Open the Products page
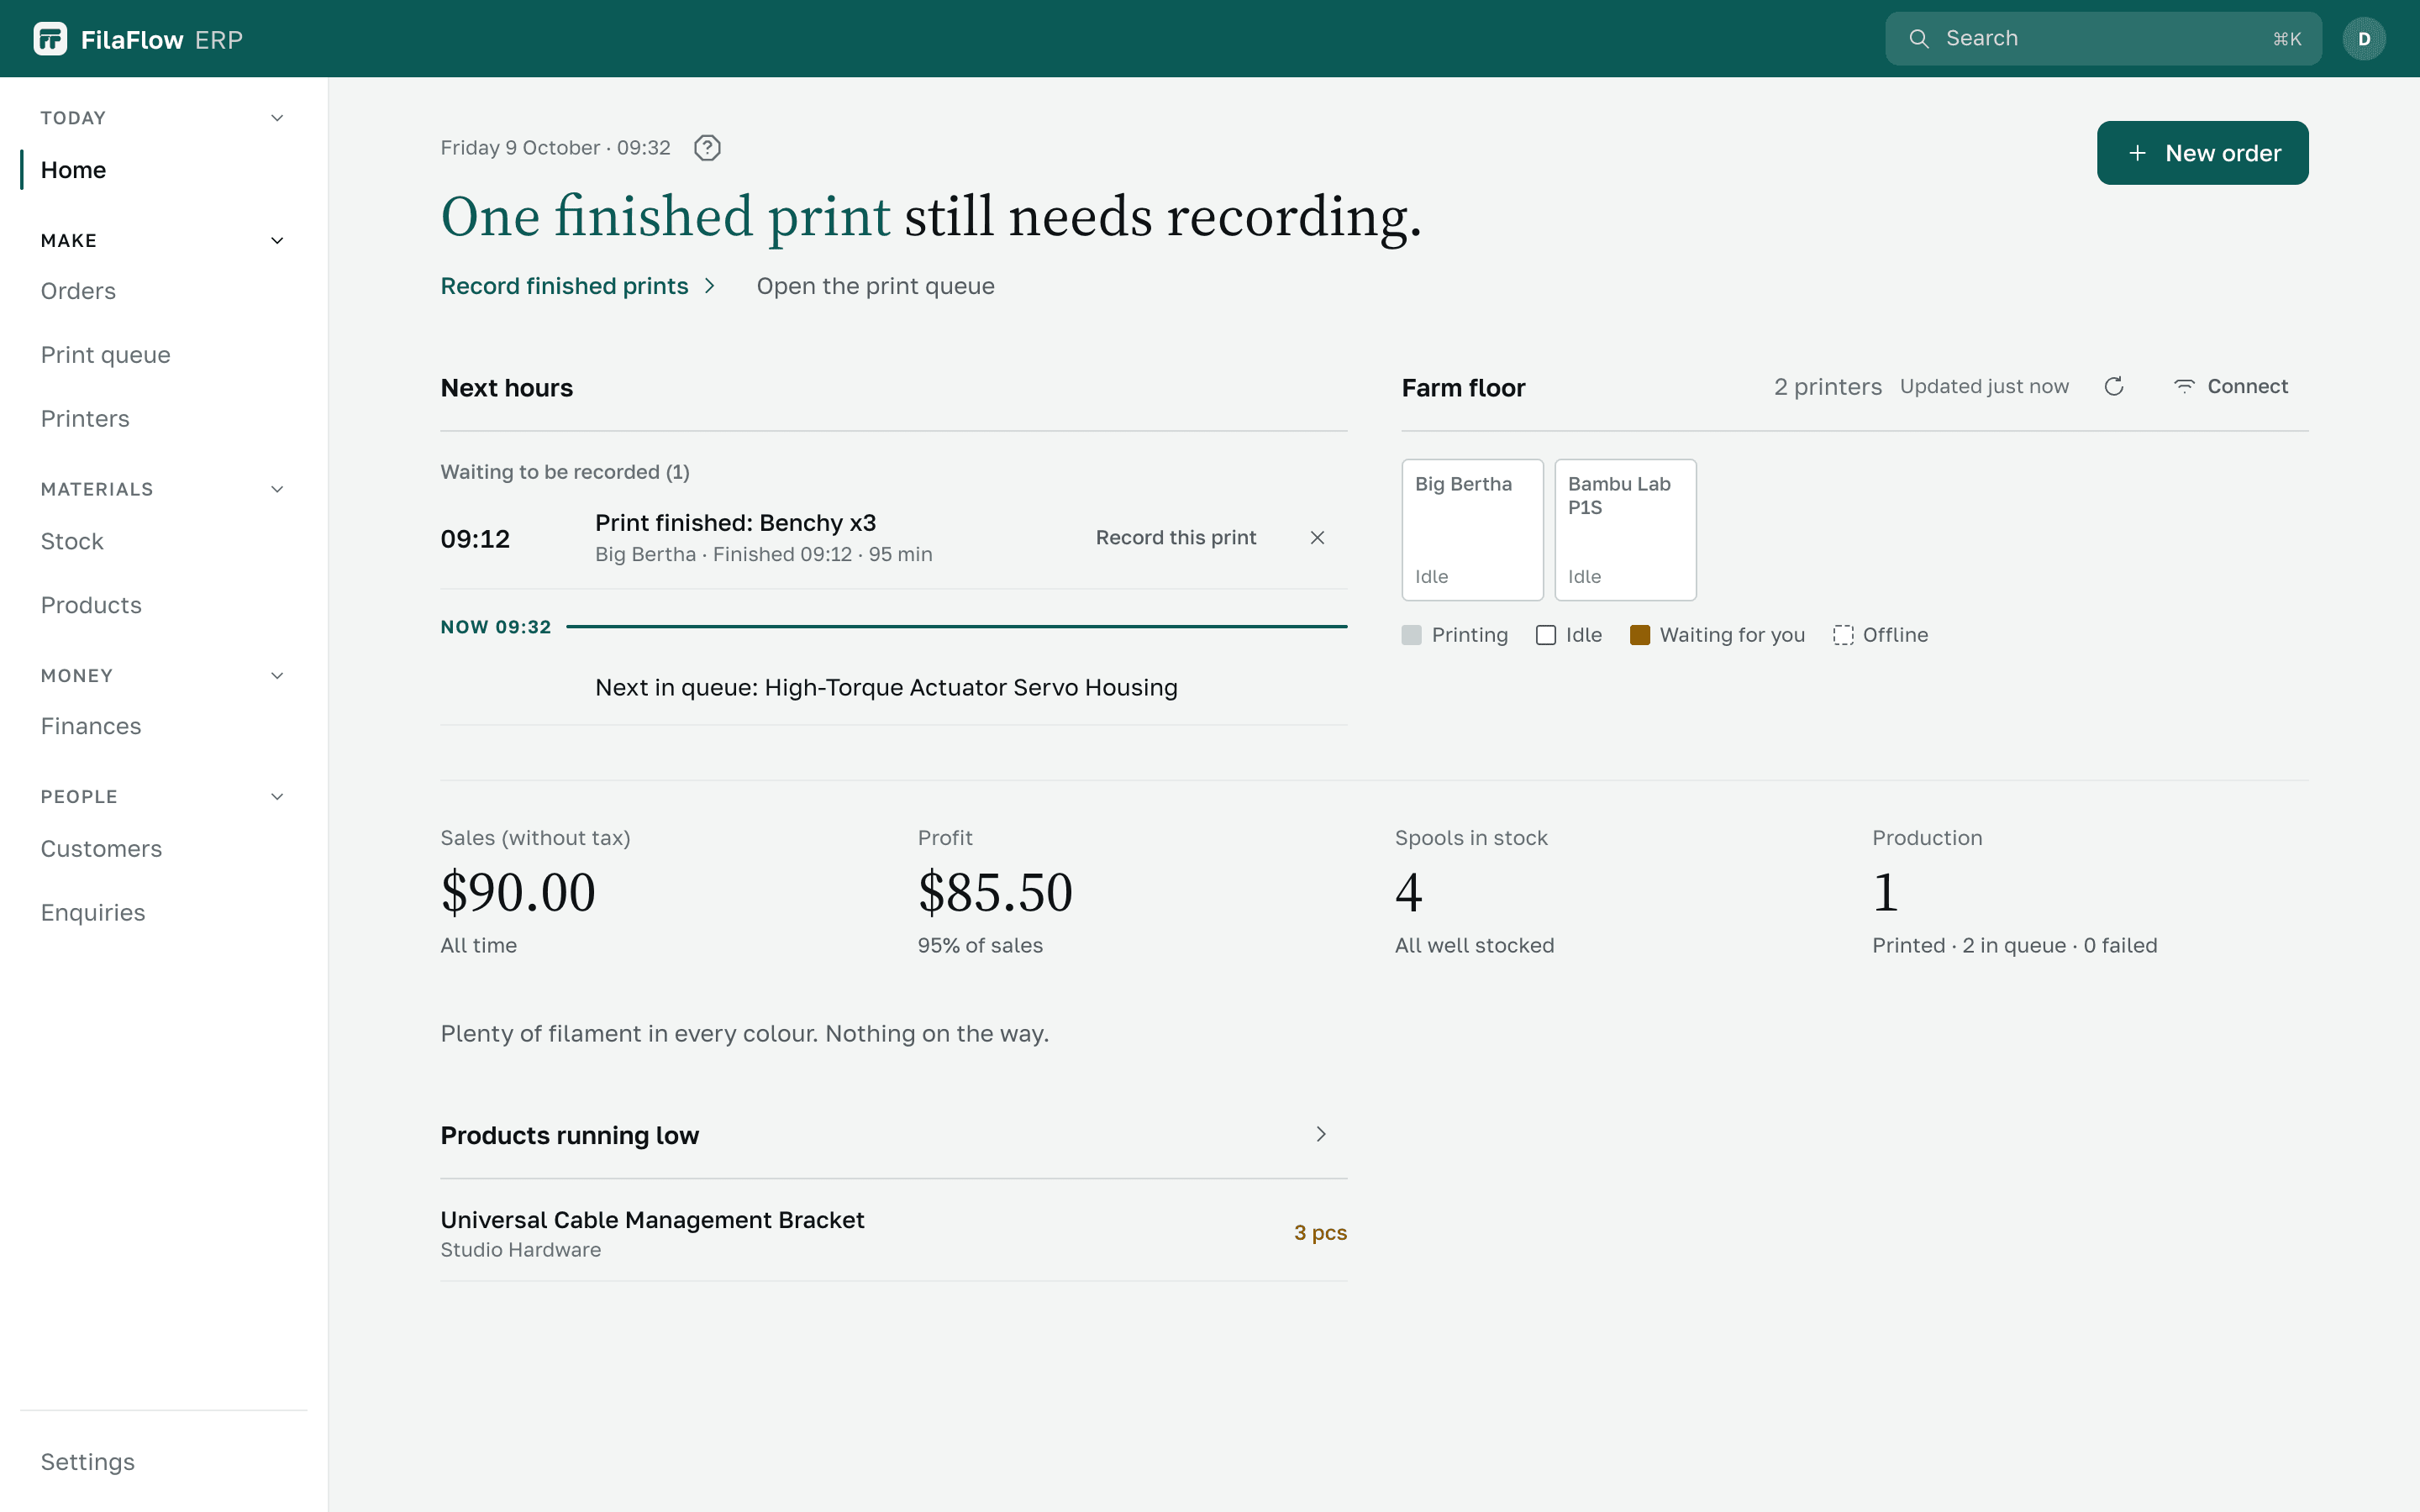Image resolution: width=2420 pixels, height=1512 pixels. click(91, 606)
